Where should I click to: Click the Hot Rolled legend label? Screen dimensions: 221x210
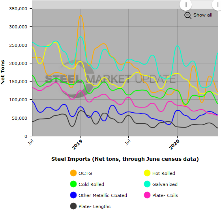click(x=164, y=173)
